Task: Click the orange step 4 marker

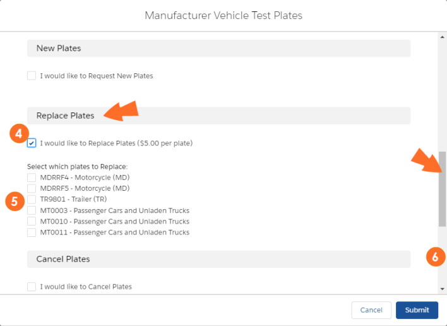Action: pyautogui.click(x=19, y=133)
